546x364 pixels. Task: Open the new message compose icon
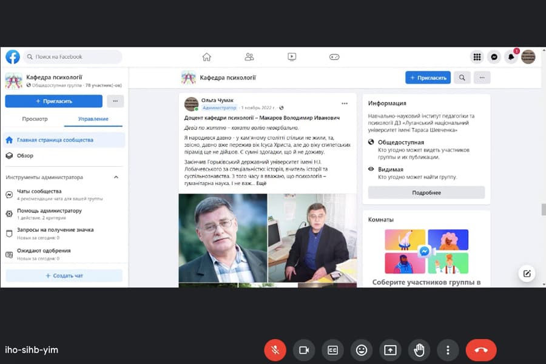(x=527, y=274)
